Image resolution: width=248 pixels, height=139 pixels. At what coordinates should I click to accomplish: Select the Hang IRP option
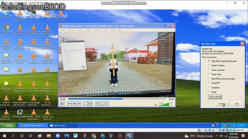point(214,83)
